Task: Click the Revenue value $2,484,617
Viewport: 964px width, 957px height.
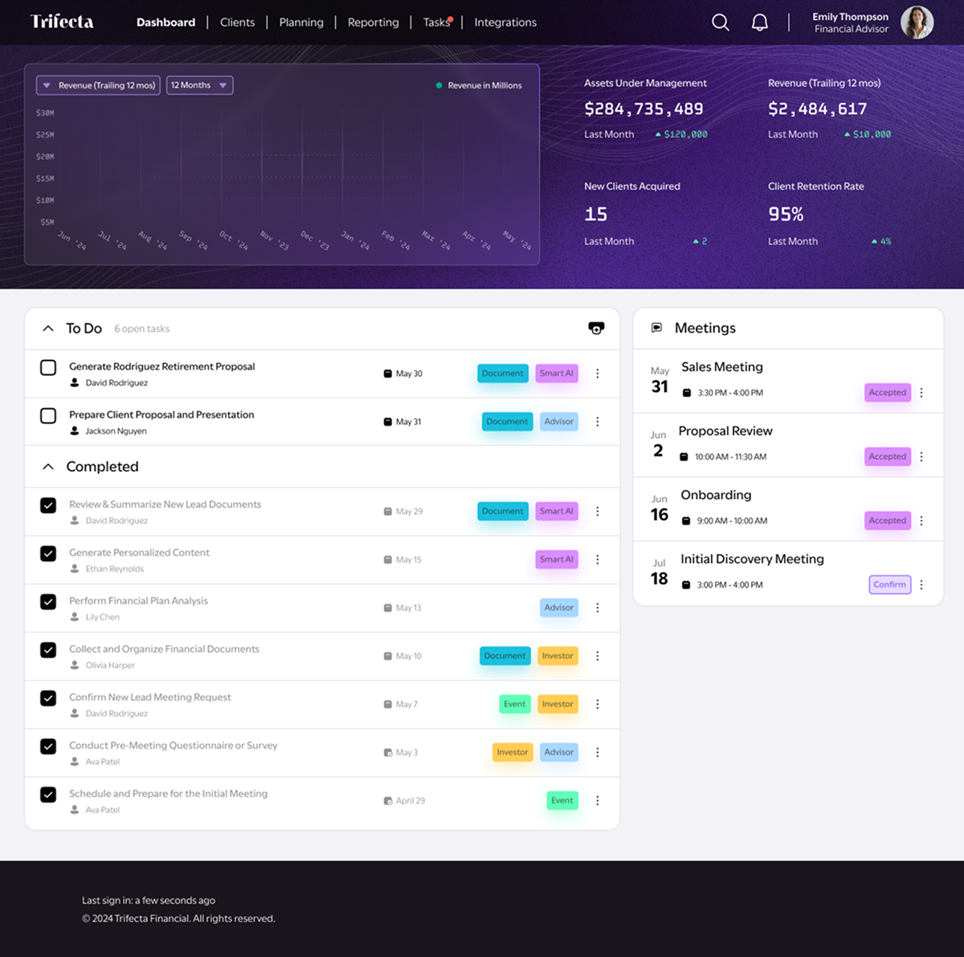Action: (x=817, y=109)
